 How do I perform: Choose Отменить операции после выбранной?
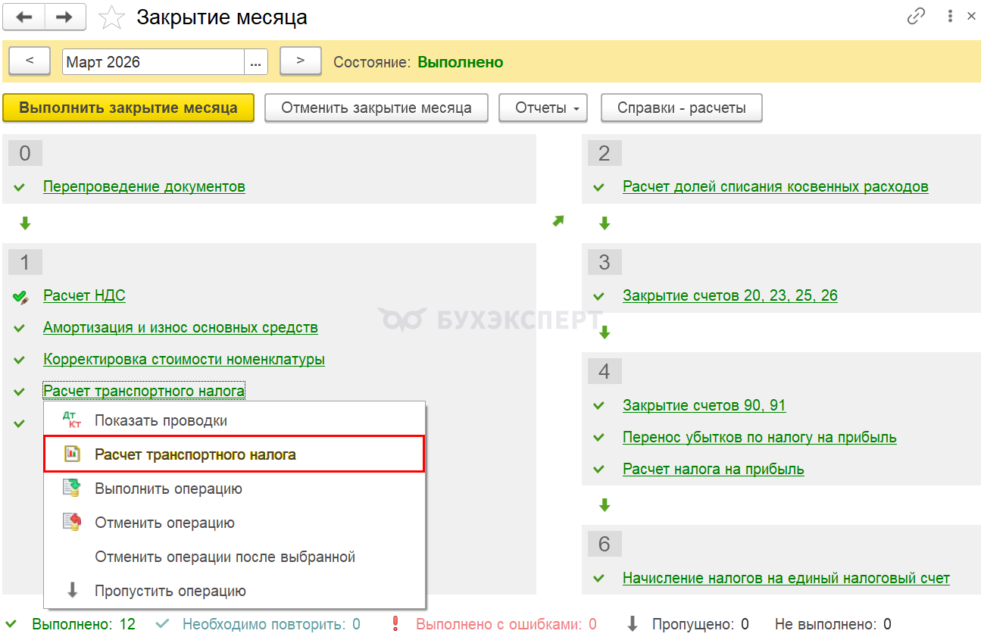[x=235, y=557]
